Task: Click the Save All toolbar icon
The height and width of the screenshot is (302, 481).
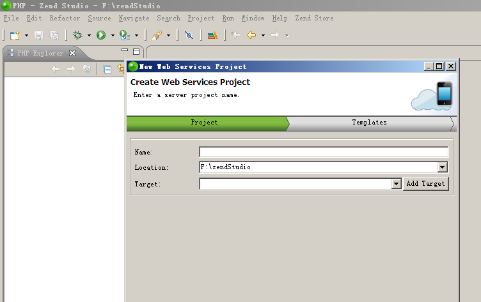Action: [54, 35]
